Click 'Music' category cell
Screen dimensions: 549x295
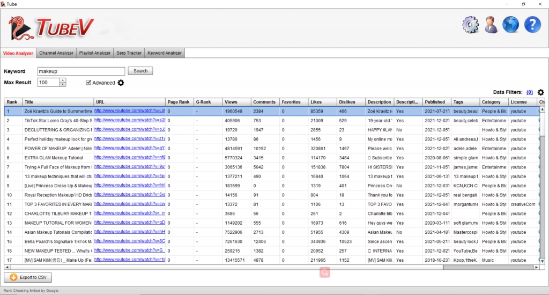(x=488, y=260)
